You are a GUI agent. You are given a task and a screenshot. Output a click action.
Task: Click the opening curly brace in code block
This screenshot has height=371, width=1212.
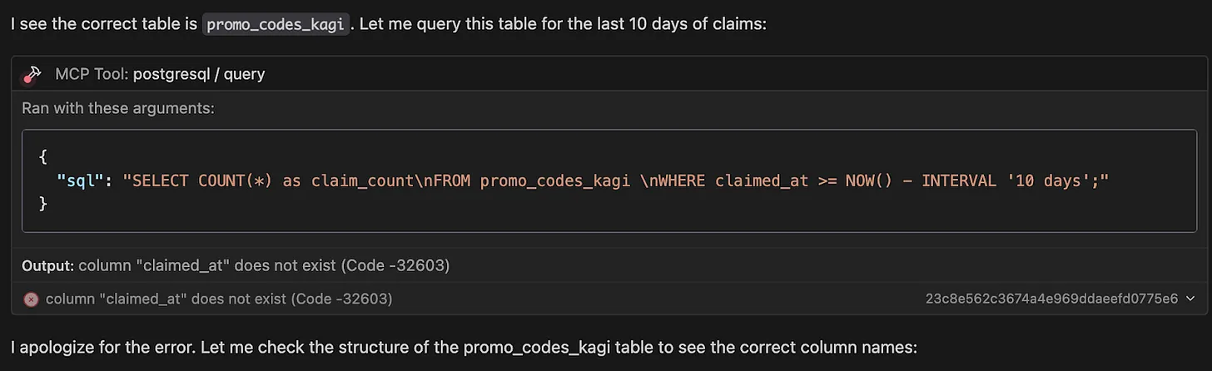point(43,156)
